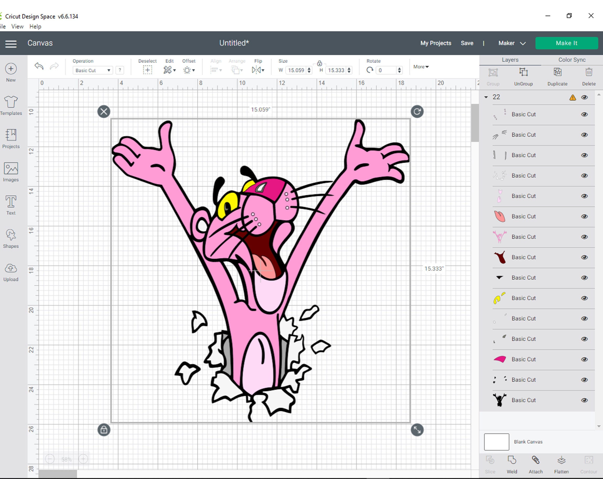Hide the tongue Basic Cut layer

pyautogui.click(x=584, y=216)
